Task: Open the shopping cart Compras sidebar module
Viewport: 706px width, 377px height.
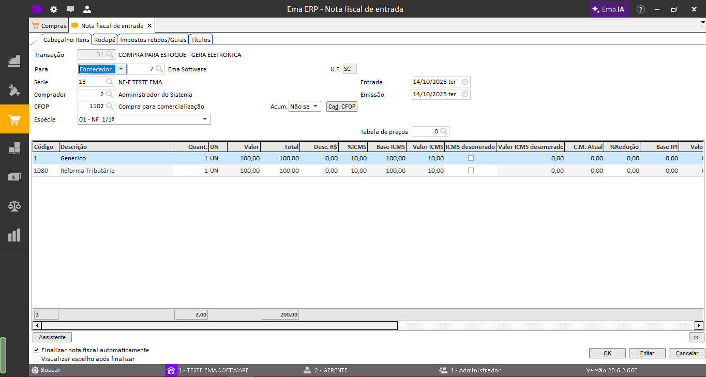Action: [x=14, y=120]
